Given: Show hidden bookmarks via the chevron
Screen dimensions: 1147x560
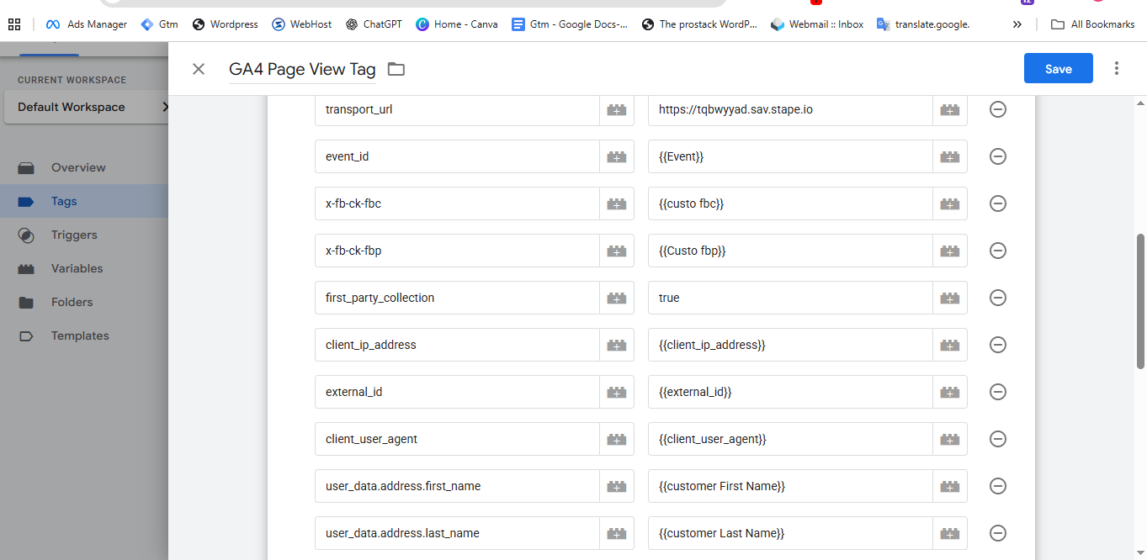Looking at the screenshot, I should [x=1017, y=24].
